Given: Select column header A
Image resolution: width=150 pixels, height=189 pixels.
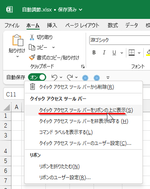Looking at the screenshot, I should pos(17,107).
